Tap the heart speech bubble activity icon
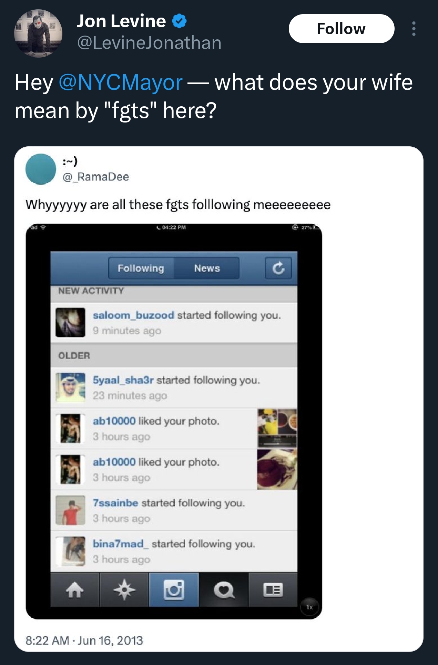 tap(224, 590)
